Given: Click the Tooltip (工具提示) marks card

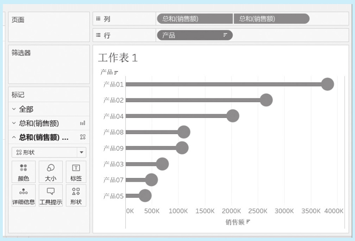Looking at the screenshot, I should [51, 195].
